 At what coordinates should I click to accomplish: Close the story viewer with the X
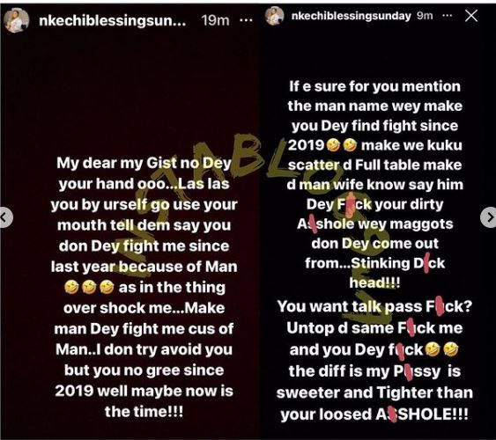[x=471, y=16]
